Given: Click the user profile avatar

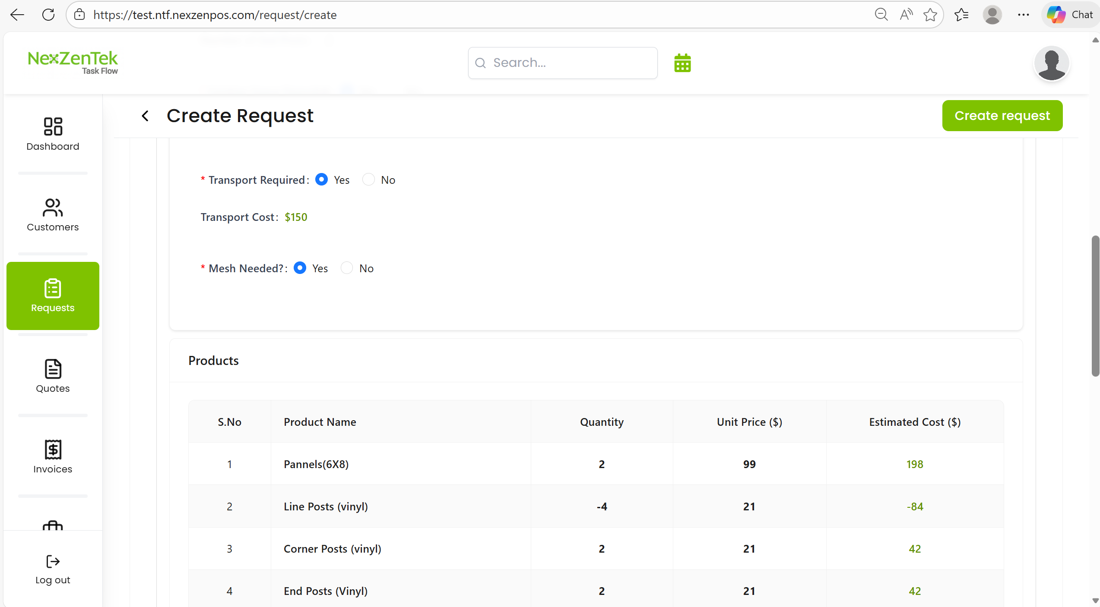Looking at the screenshot, I should point(1051,63).
